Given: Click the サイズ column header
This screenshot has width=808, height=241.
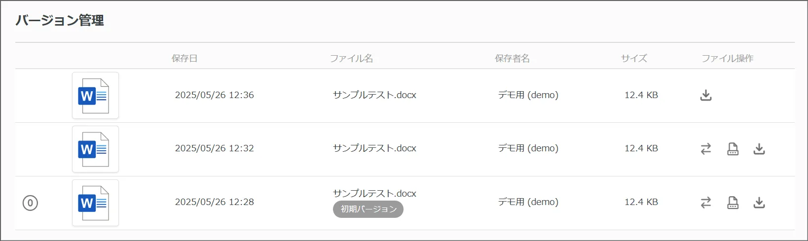Looking at the screenshot, I should 634,59.
